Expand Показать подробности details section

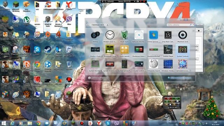click(x=99, y=78)
